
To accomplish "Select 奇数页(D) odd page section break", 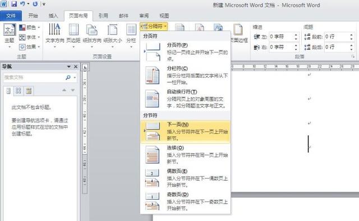I will click(186, 201).
